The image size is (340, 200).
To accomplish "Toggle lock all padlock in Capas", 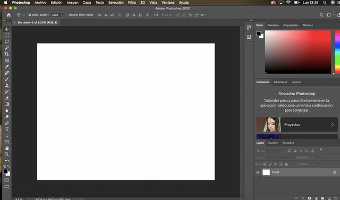I will (286, 164).
